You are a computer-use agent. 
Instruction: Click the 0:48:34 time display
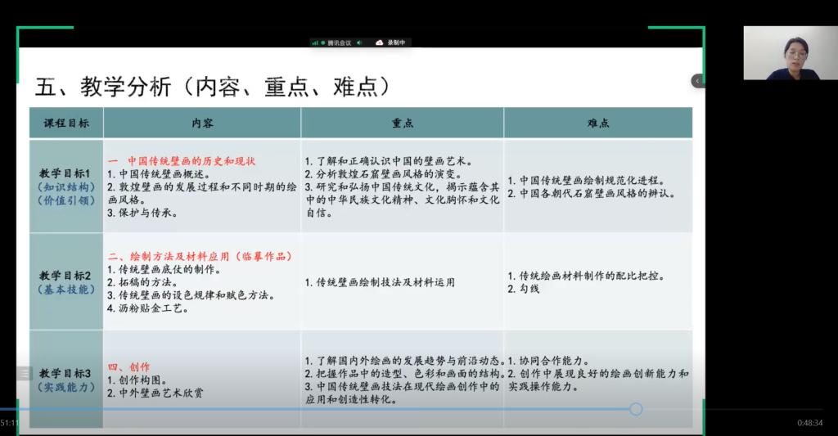[x=810, y=423]
